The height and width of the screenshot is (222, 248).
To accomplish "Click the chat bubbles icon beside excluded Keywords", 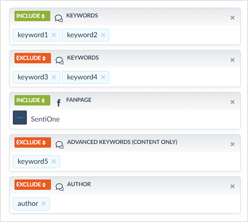I will click(59, 60).
